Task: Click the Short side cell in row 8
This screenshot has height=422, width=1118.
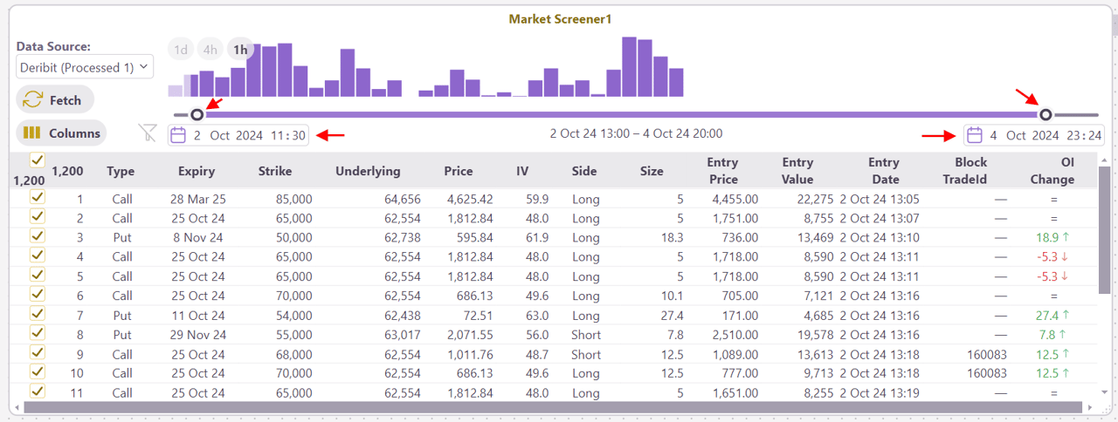Action: [x=586, y=334]
